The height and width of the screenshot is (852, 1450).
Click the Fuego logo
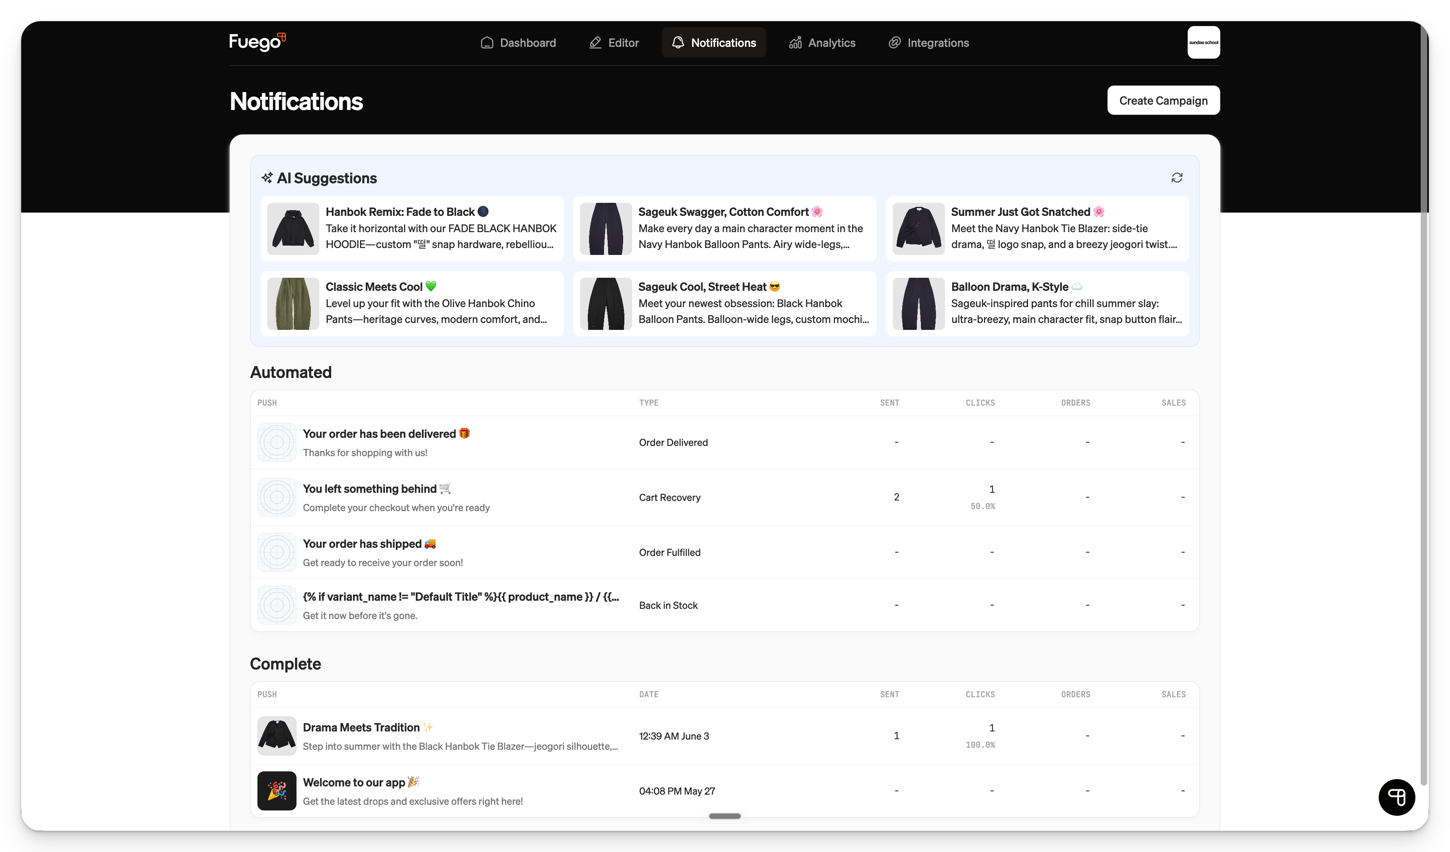point(257,42)
